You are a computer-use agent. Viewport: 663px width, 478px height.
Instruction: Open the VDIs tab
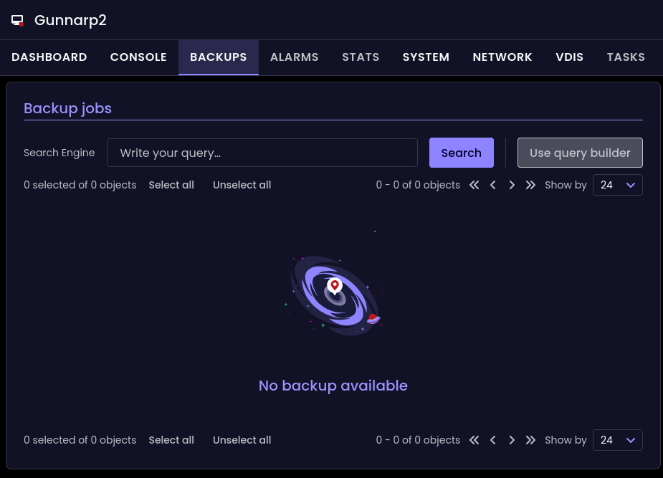(x=569, y=57)
